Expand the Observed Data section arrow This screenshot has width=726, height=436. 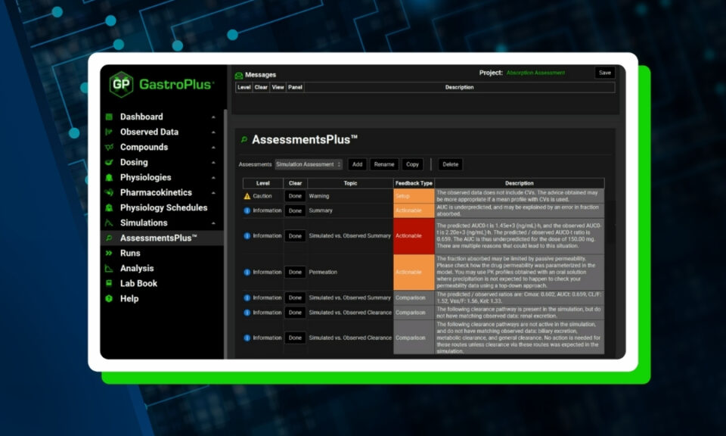click(x=213, y=132)
